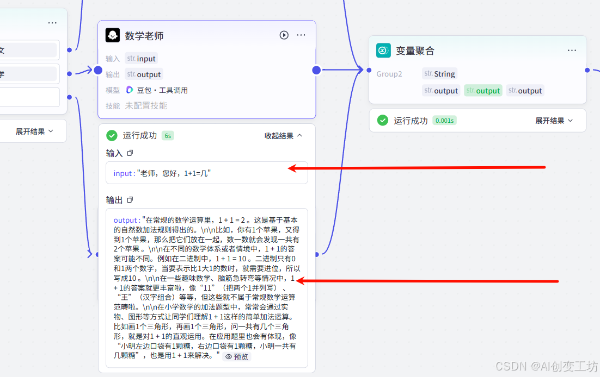Click the 豆包 model logo icon
Image resolution: width=600 pixels, height=377 pixels.
(130, 90)
